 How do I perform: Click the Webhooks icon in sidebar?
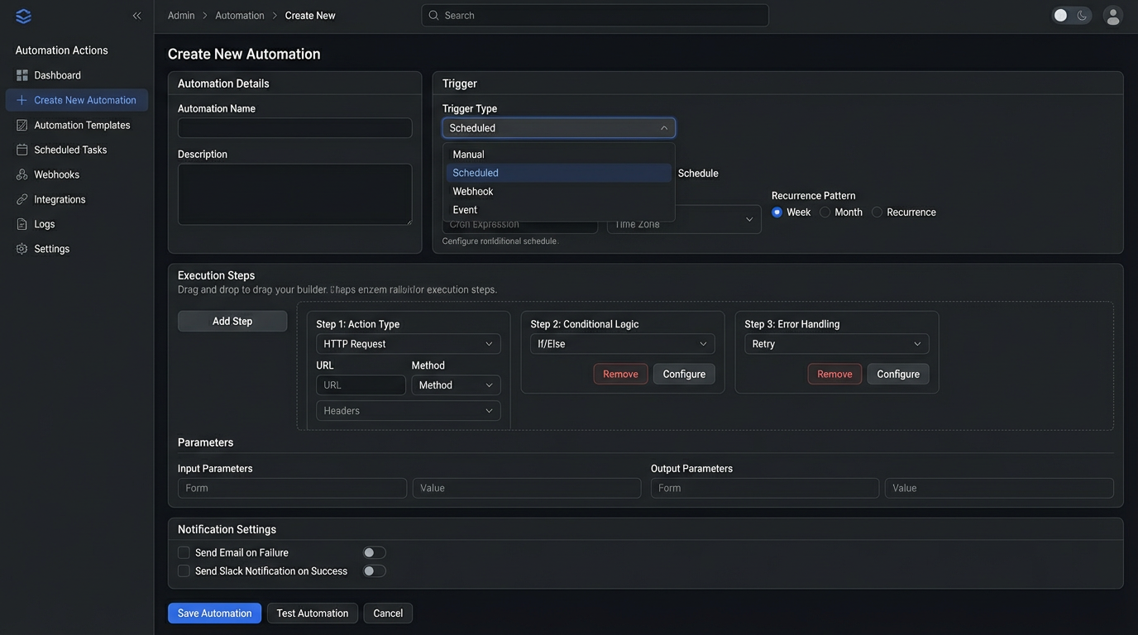(x=22, y=174)
